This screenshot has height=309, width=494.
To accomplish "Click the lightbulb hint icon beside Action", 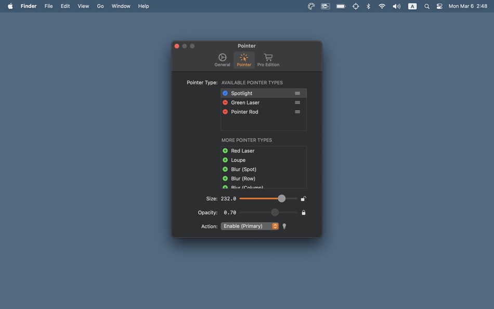I will click(x=284, y=226).
